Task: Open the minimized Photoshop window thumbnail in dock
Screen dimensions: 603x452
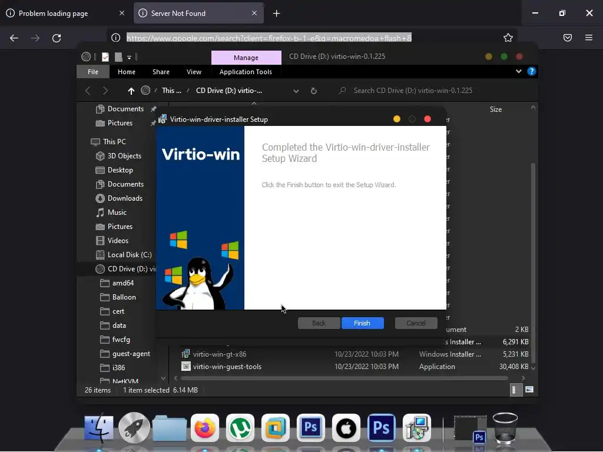Action: tap(470, 428)
